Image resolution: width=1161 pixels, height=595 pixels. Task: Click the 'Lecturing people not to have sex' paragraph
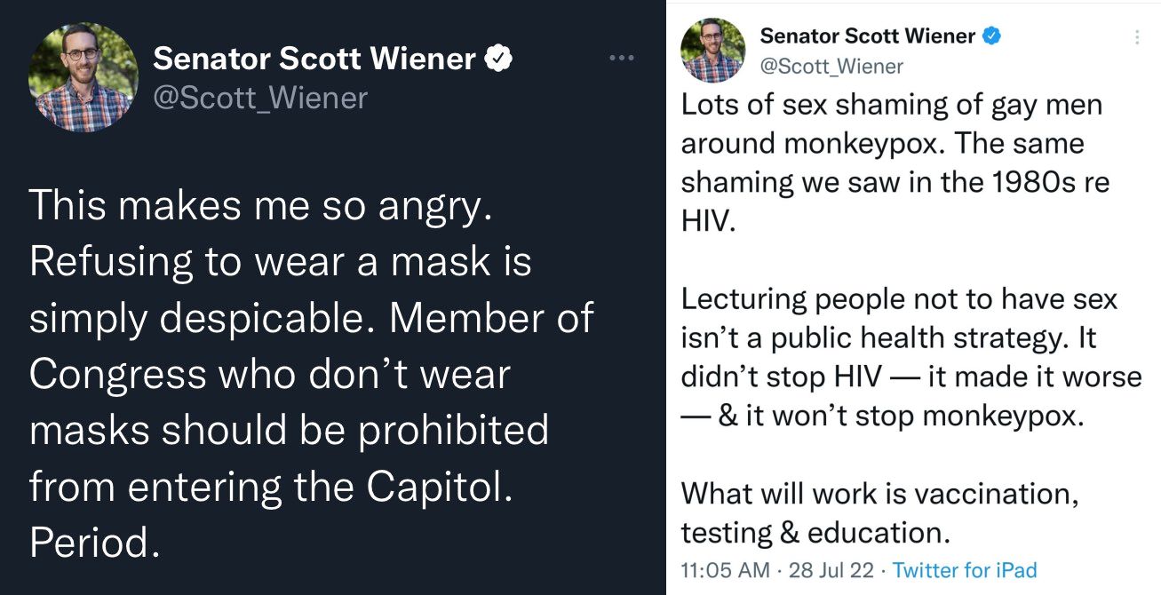[x=911, y=357]
